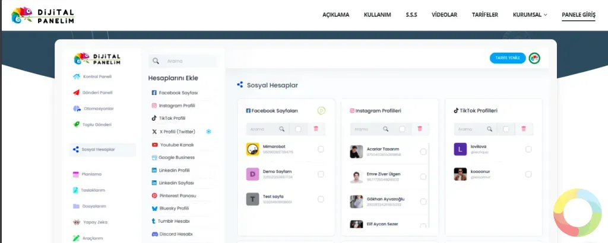Image resolution: width=608 pixels, height=243 pixels.
Task: Click the Araçlarım tools icon
Action: (76, 238)
